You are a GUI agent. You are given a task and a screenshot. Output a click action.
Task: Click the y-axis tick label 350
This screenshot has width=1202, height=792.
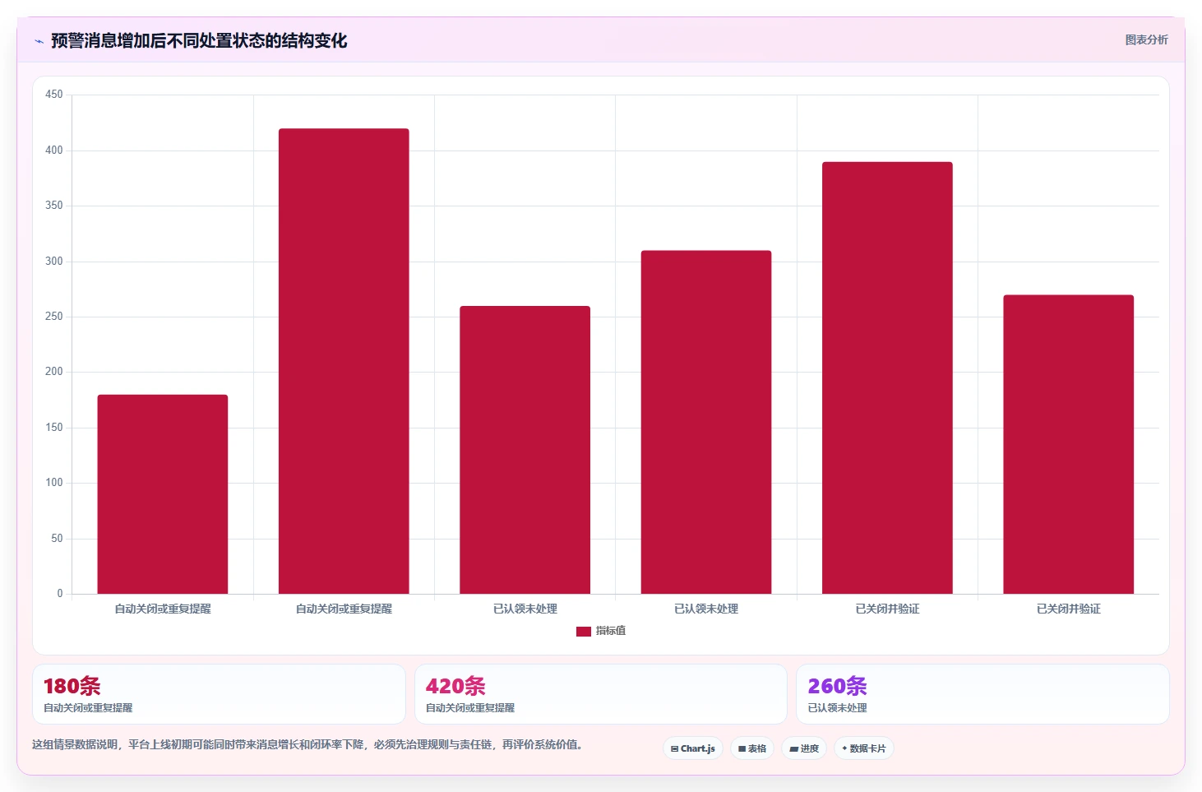point(54,206)
